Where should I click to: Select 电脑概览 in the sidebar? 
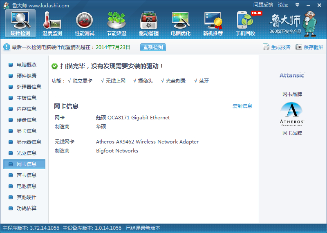24,65
